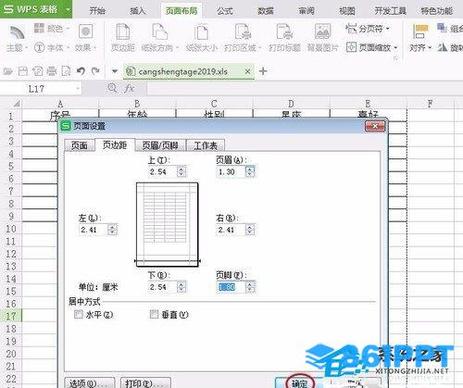Enable the 垂直 vertical centering checkbox

(x=154, y=315)
